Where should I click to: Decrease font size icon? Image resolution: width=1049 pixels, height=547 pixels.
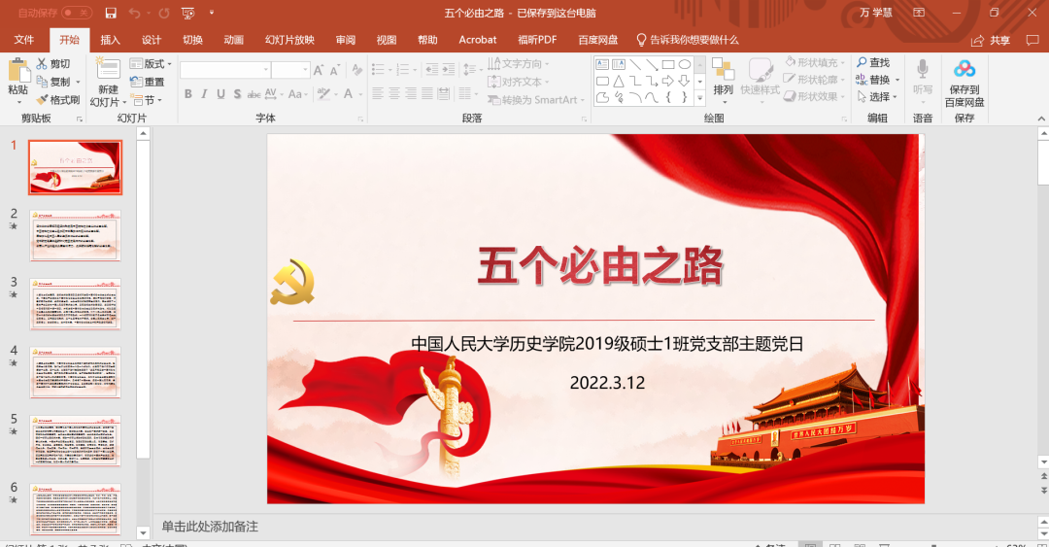point(334,70)
